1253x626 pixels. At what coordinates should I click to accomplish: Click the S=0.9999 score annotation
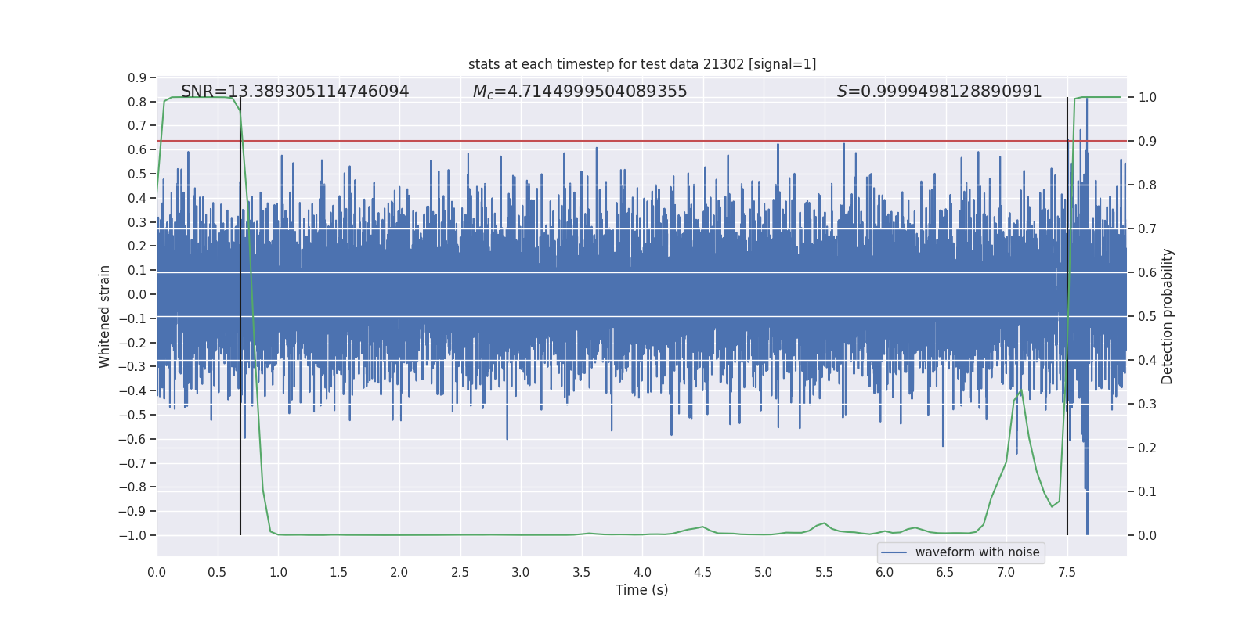click(x=939, y=92)
